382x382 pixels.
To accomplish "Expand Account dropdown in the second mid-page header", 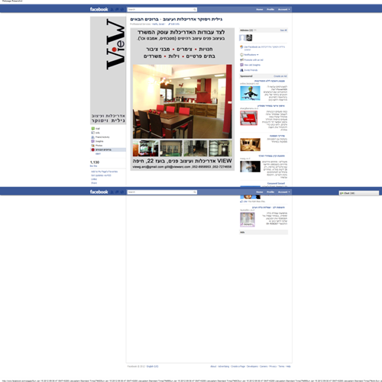I will [x=283, y=192].
